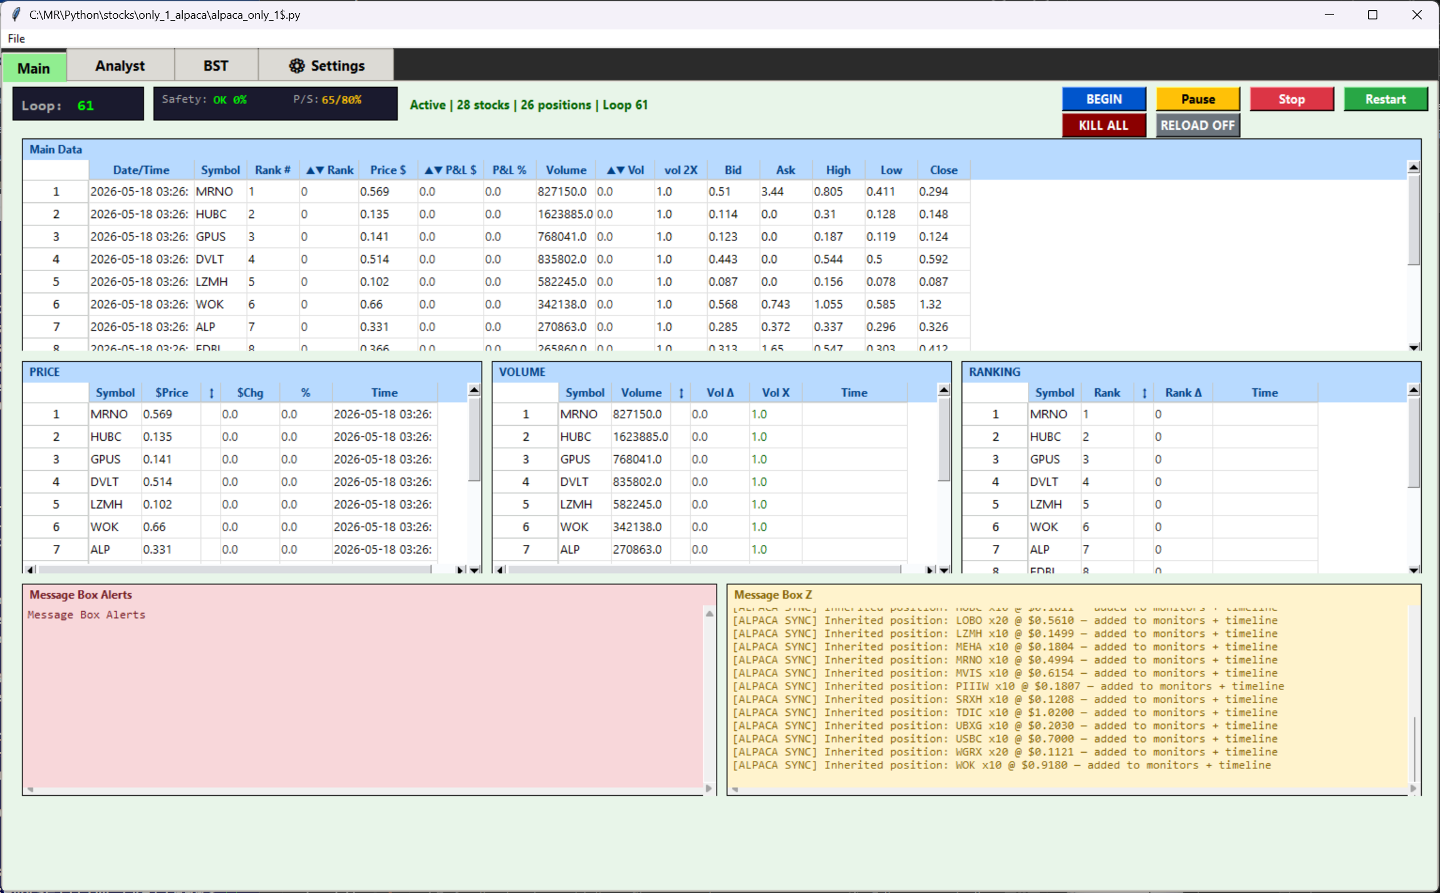The image size is (1440, 893).
Task: Click the green Restart button
Action: point(1386,99)
